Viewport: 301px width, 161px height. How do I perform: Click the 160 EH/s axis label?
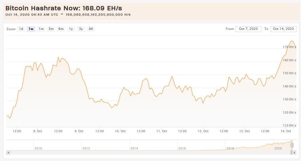[289, 60]
